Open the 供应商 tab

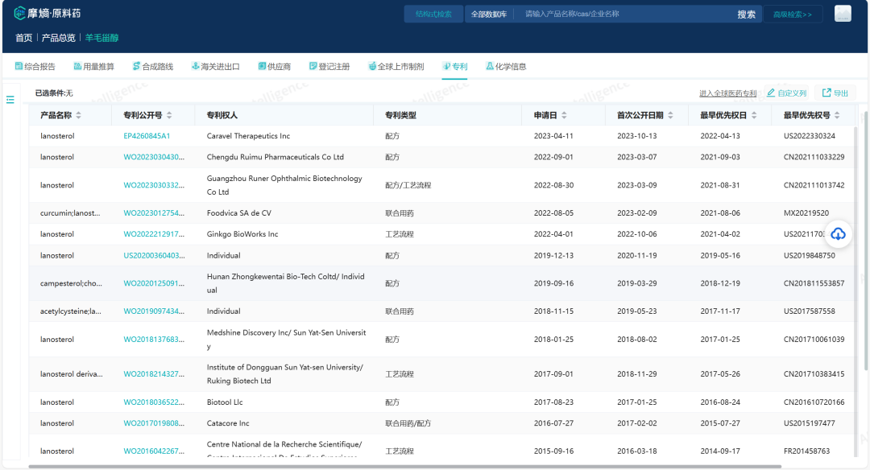click(274, 67)
